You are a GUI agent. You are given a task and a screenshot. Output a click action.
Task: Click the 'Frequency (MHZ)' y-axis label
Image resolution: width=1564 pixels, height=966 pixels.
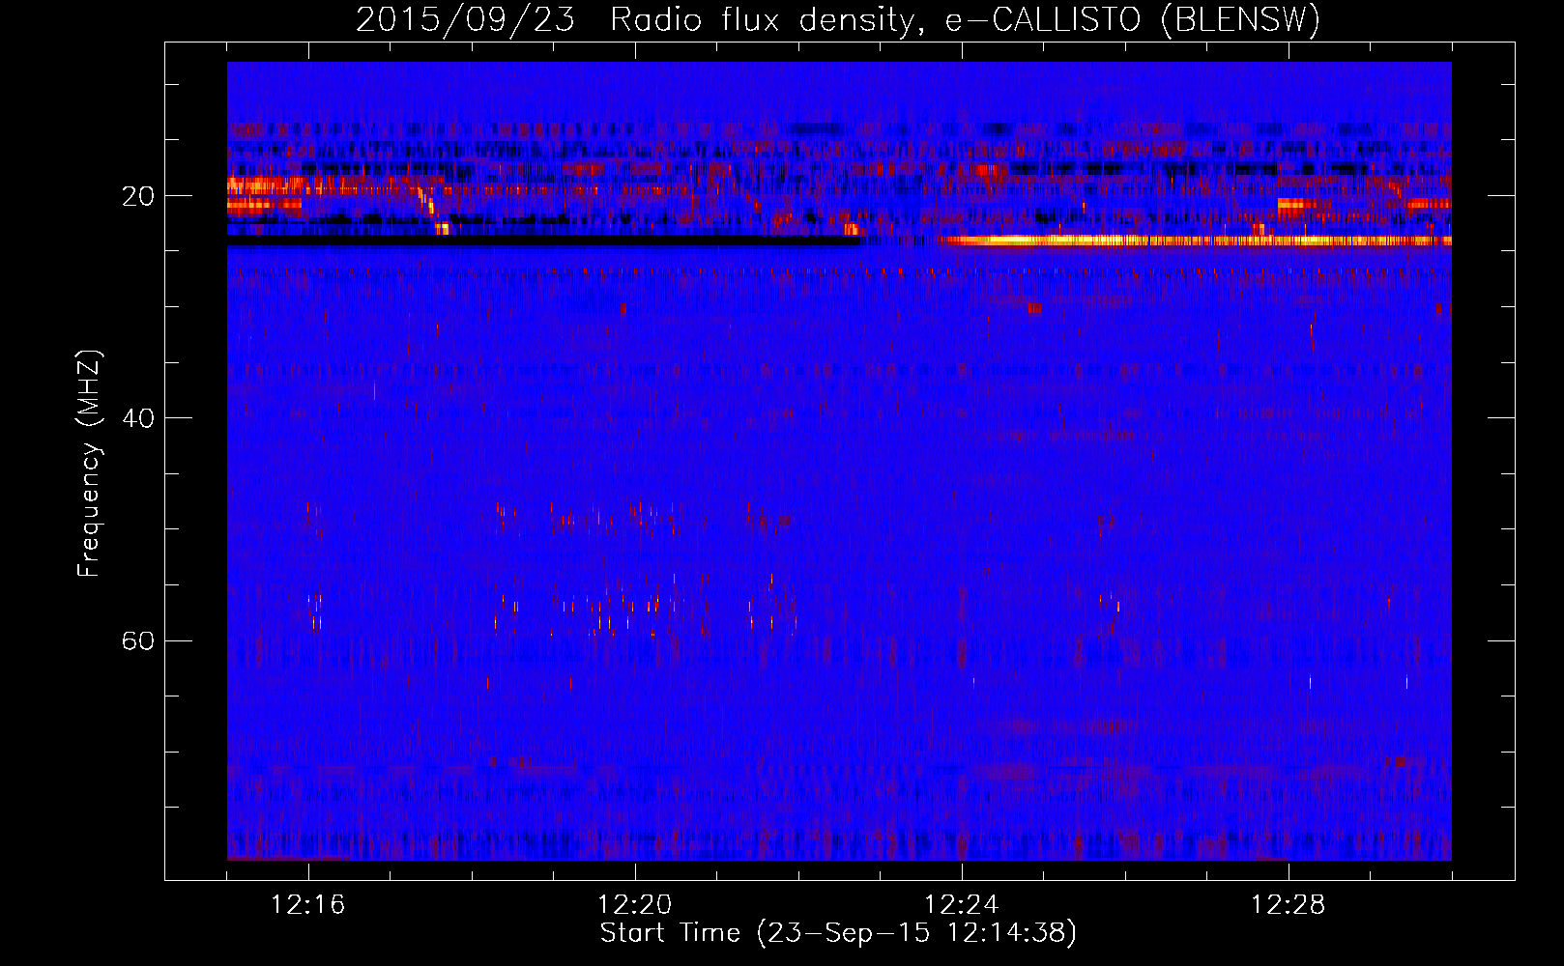point(88,464)
